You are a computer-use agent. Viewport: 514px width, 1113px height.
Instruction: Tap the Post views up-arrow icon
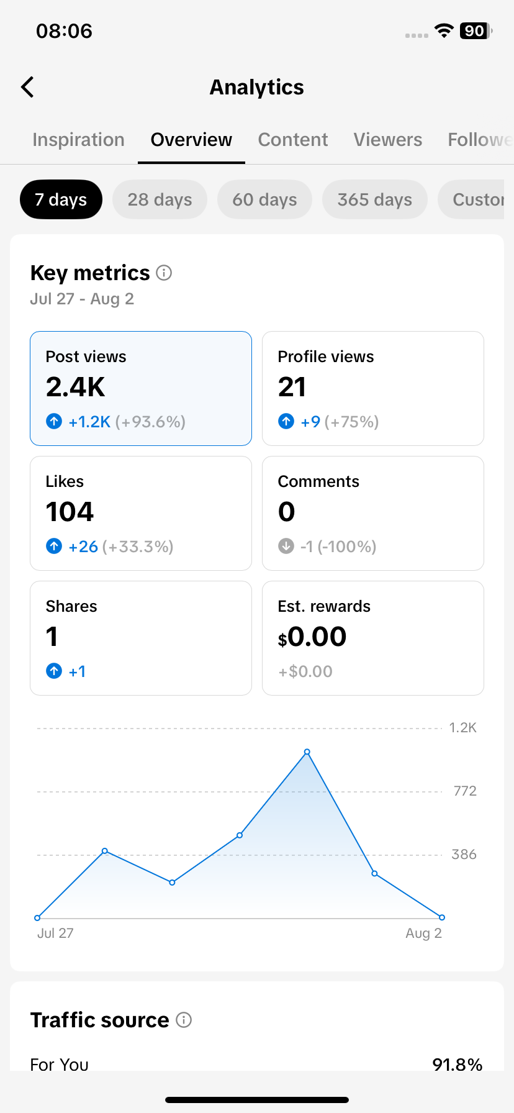click(54, 421)
